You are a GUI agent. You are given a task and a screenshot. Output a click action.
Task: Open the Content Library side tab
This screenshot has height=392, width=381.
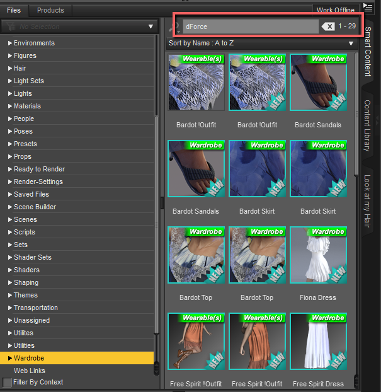pos(367,125)
